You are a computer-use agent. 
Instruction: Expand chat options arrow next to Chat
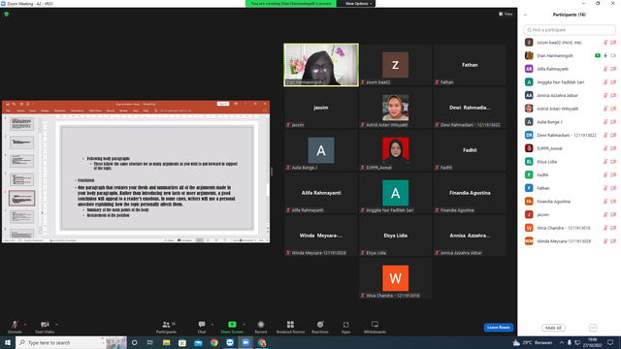pyautogui.click(x=212, y=325)
